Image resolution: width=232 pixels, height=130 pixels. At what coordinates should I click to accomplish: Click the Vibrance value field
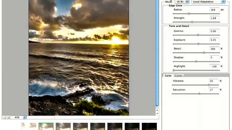(214, 81)
